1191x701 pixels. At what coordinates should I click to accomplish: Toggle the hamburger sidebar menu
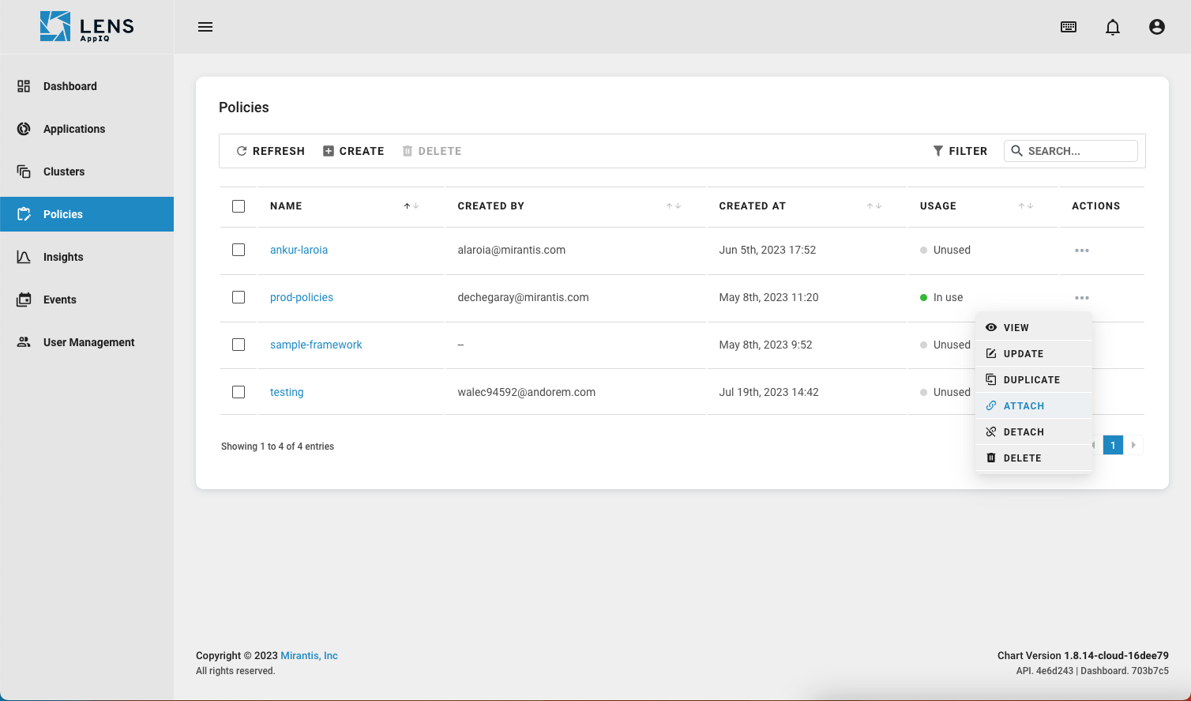click(205, 27)
